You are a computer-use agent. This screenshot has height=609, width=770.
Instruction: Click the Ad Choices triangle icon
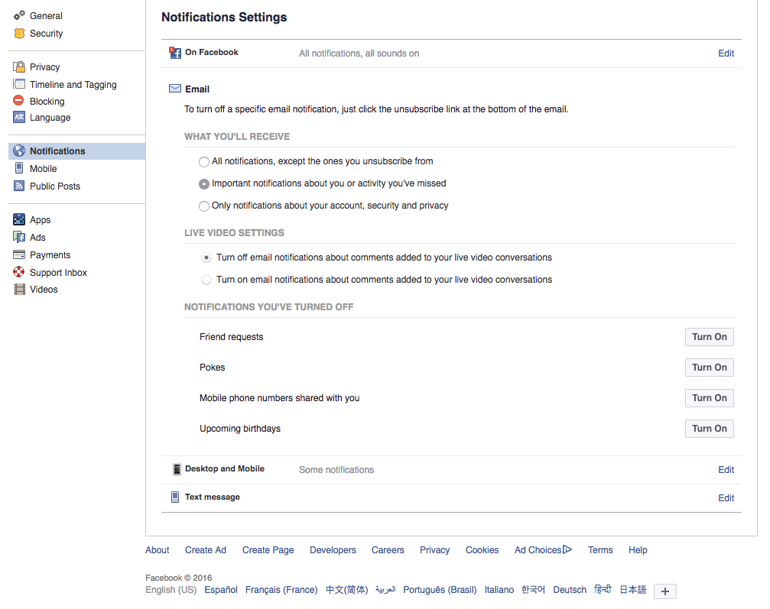[567, 549]
